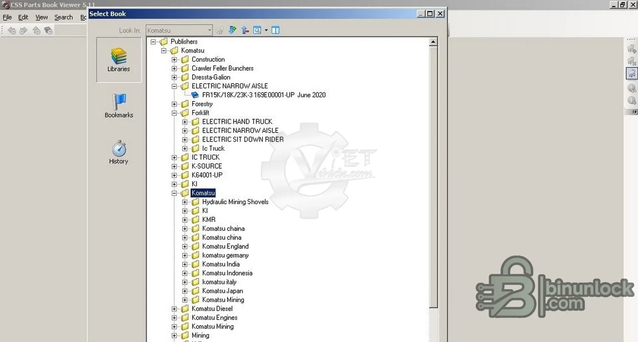
Task: Select the Forklift folder label
Action: [x=200, y=113]
